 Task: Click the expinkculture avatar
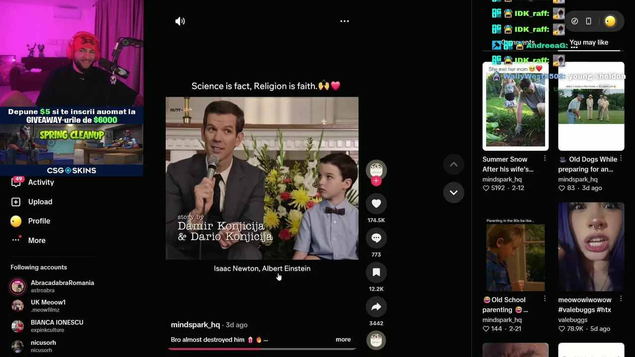[17, 326]
